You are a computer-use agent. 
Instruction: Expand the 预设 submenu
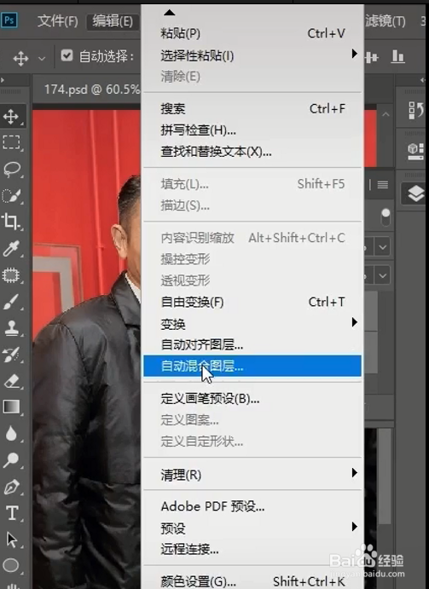coord(354,526)
